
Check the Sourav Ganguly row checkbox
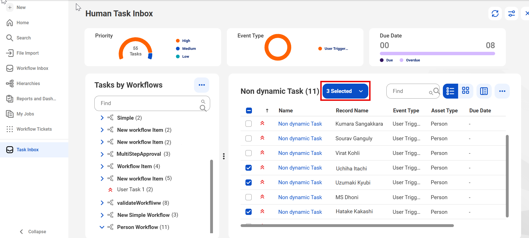tap(249, 138)
